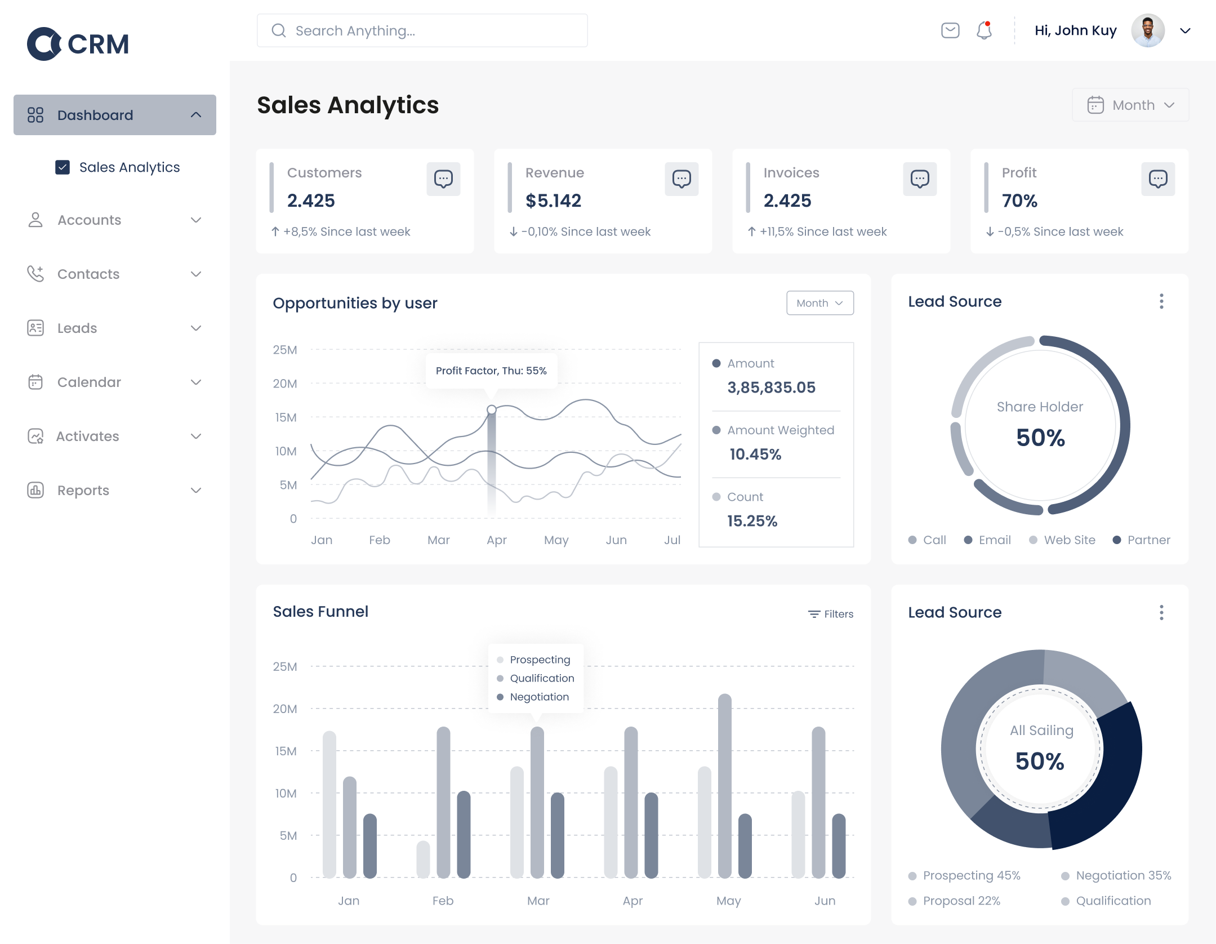Screen dimensions: 1216x944
Task: Click the Filters button on Sales Funnel
Action: (x=830, y=614)
